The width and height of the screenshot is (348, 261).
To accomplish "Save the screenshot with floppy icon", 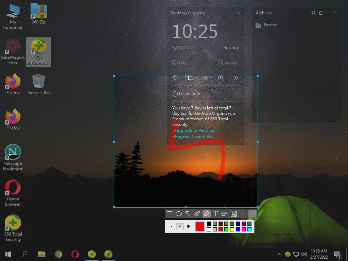I will (233, 214).
